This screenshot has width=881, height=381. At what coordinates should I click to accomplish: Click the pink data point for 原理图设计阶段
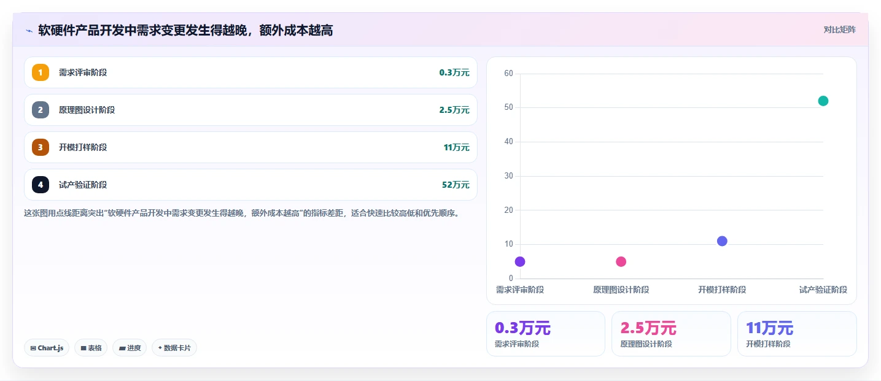[x=621, y=262]
